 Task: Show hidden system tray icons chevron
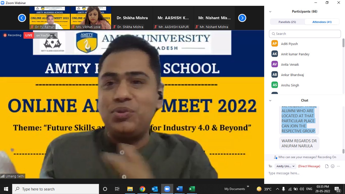[x=278, y=189]
